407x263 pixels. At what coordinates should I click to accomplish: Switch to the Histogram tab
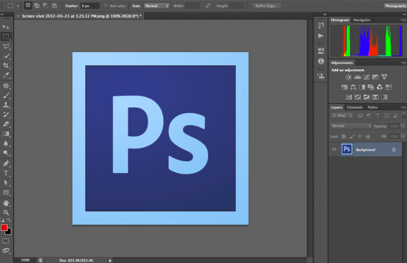pos(340,20)
